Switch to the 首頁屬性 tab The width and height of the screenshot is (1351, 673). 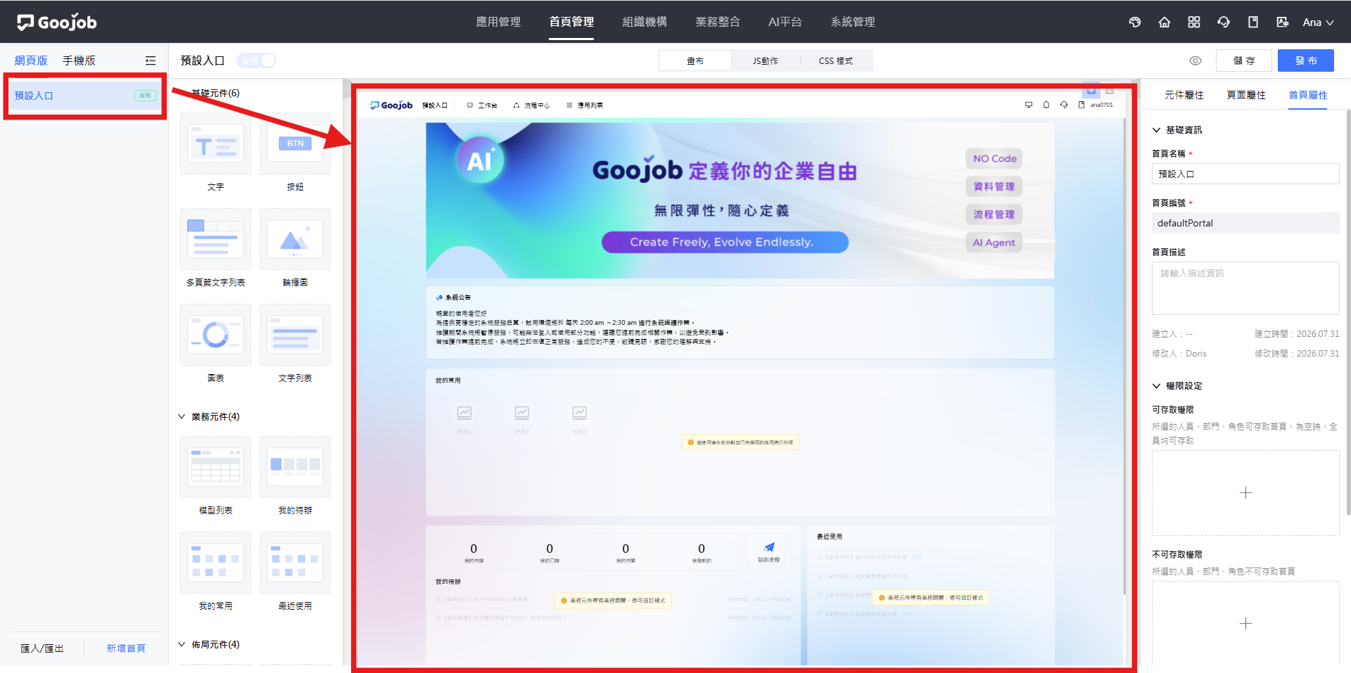[1308, 95]
